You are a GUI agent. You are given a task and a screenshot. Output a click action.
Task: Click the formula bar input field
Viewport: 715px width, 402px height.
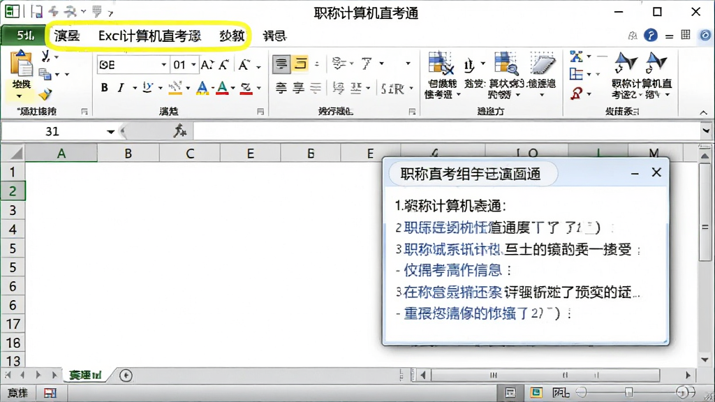click(447, 131)
